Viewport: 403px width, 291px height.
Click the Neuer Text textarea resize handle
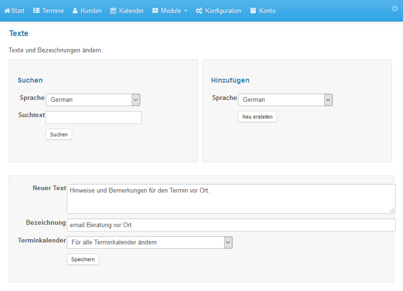[392, 210]
